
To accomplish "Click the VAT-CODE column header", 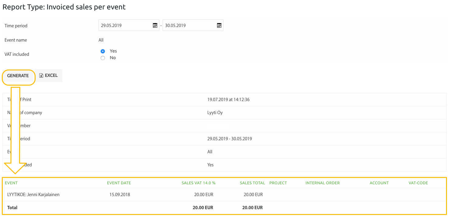I will click(418, 183).
